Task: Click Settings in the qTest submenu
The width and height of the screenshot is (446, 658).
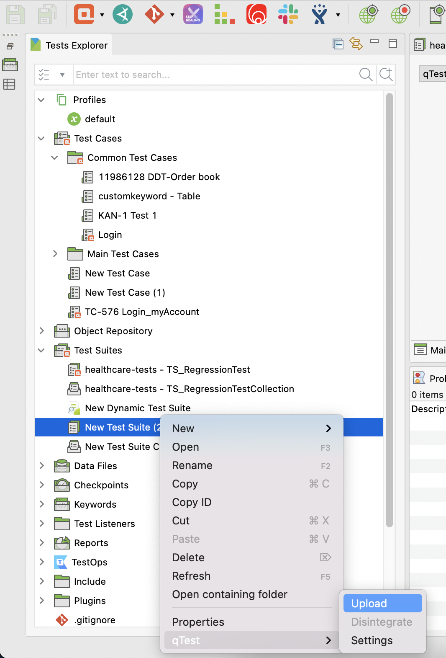Action: pyautogui.click(x=372, y=640)
